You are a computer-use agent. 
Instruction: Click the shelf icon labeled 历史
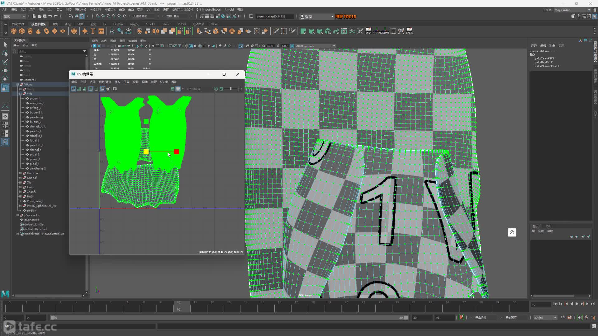[368, 31]
